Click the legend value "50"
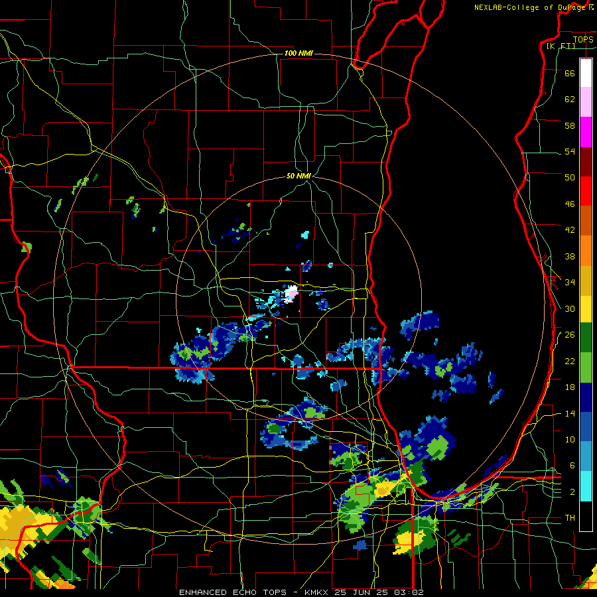Image resolution: width=597 pixels, height=597 pixels. tap(570, 177)
